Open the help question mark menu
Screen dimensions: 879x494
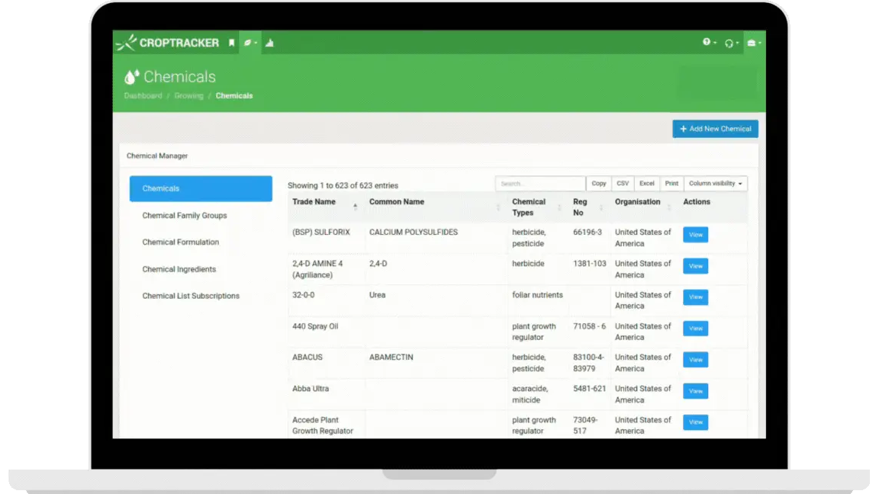coord(709,43)
